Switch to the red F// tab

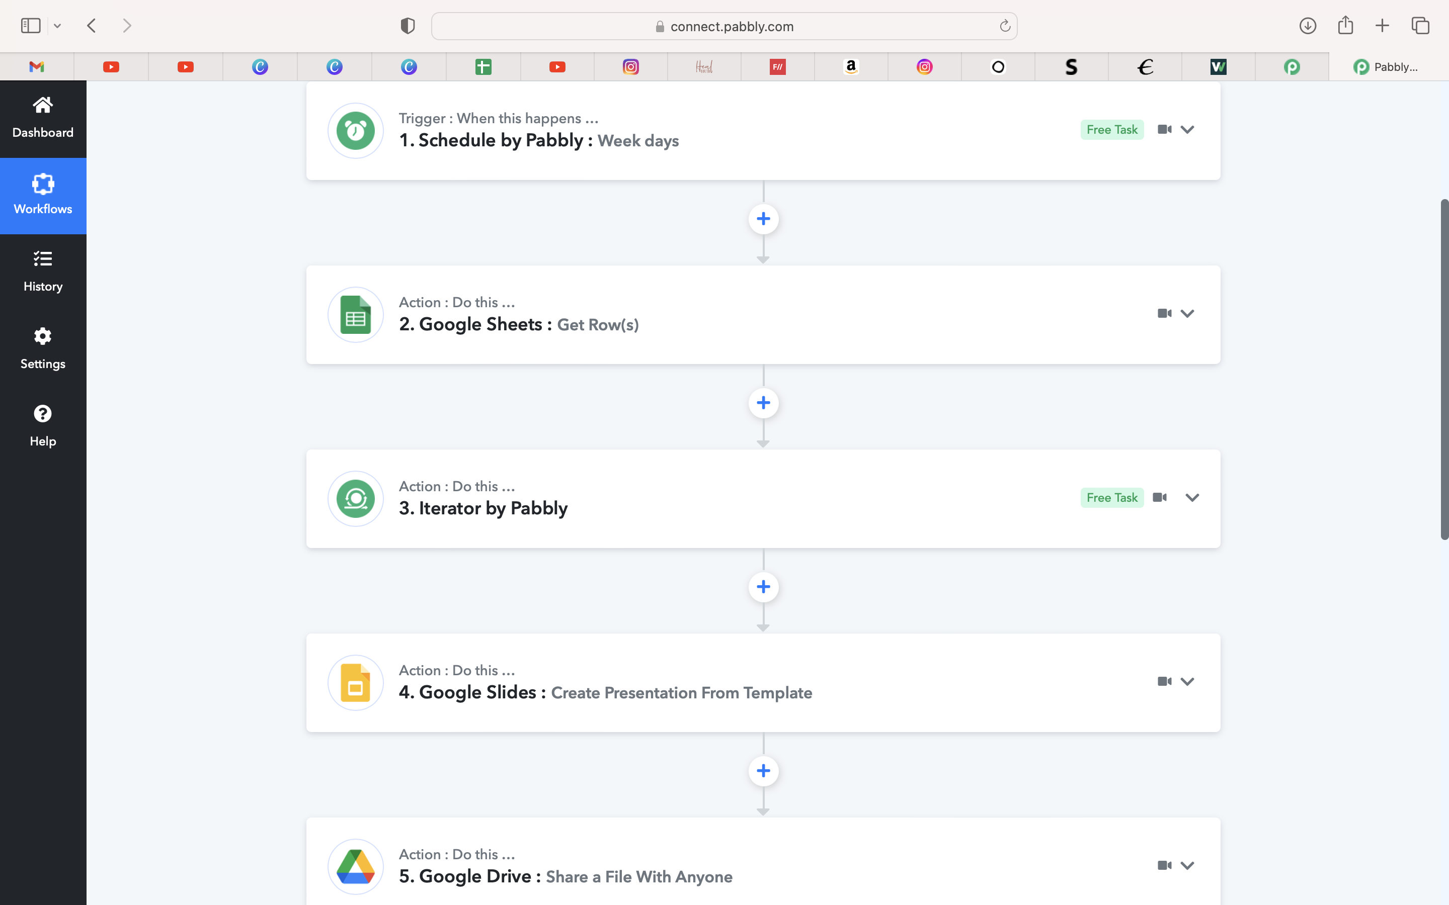777,67
